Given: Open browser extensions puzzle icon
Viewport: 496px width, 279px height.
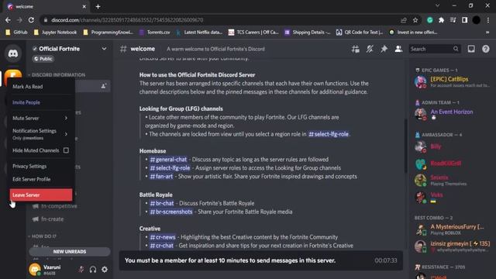Looking at the screenshot, I should tap(441, 20).
